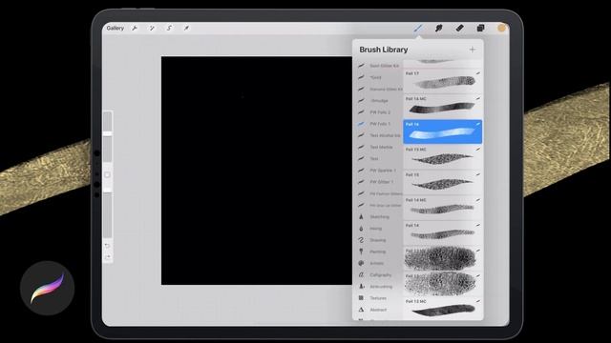
Task: Open the Sketching brush set
Action: (379, 216)
